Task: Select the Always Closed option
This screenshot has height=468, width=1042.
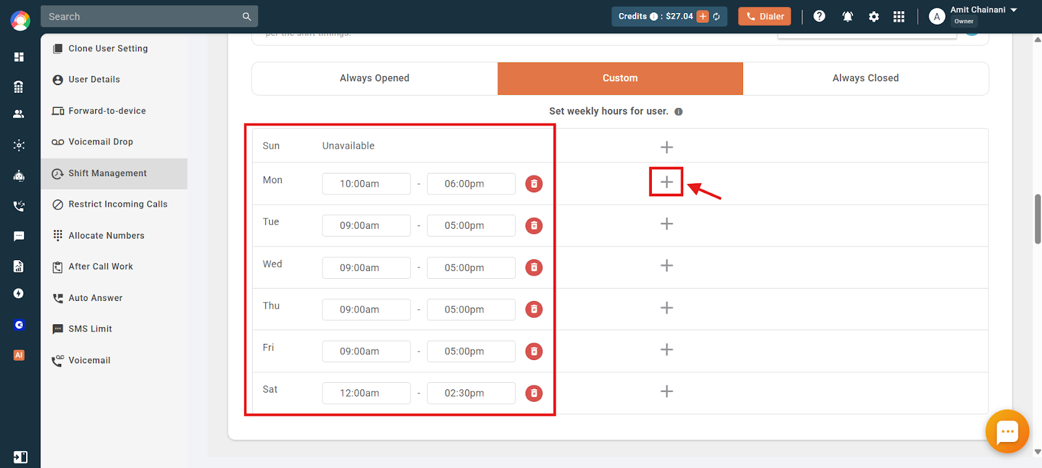Action: point(866,78)
